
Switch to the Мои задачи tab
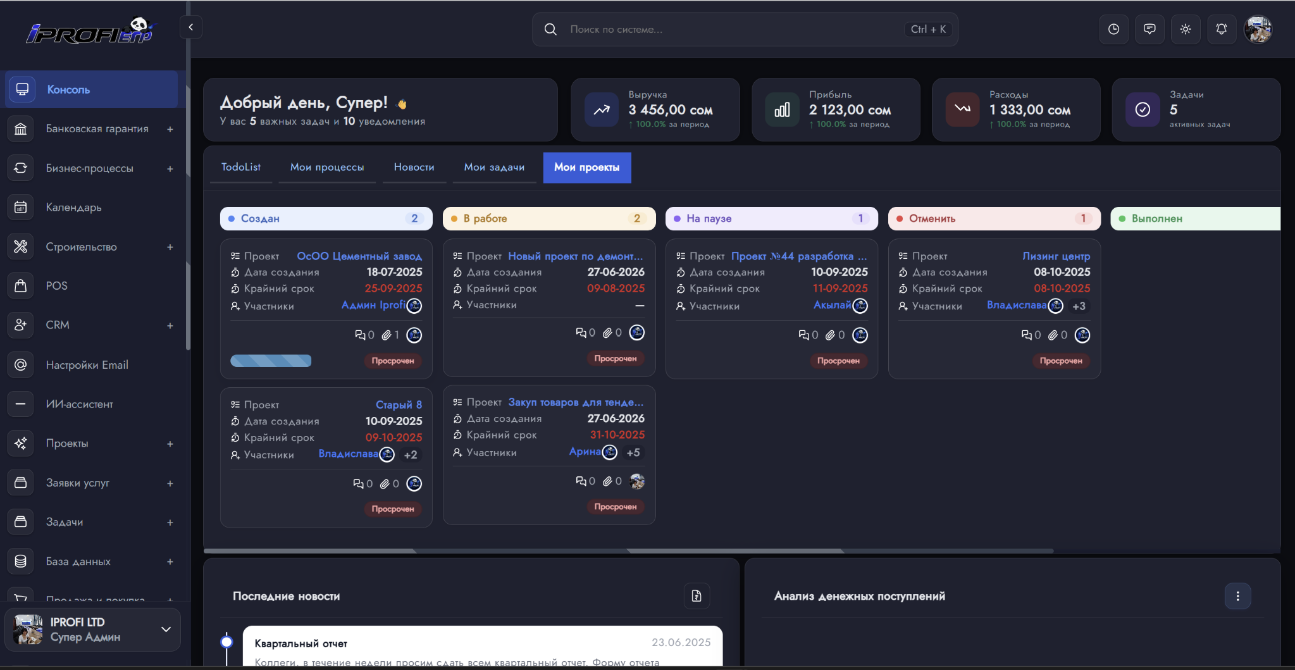pos(494,167)
